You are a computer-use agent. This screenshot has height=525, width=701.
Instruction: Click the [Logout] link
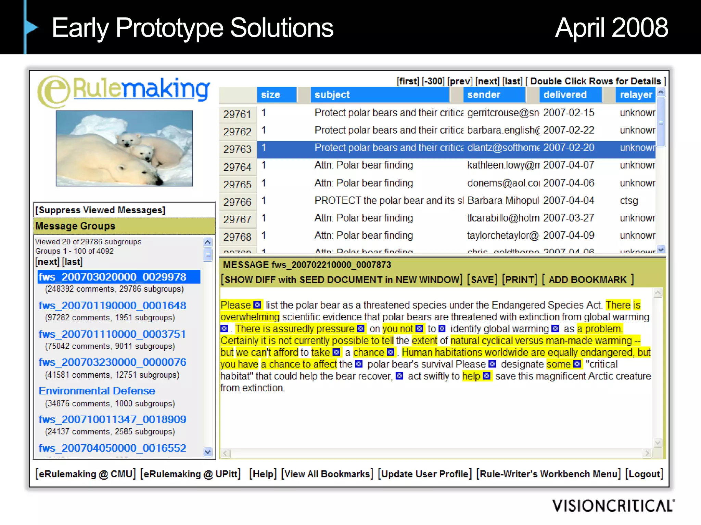(644, 474)
